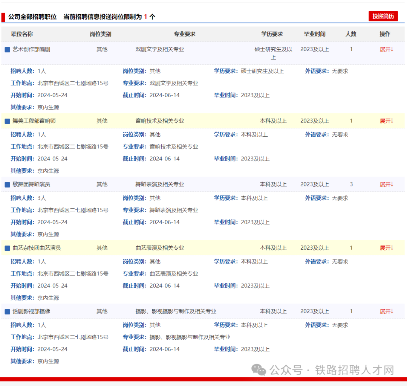Open the 曲艺杂技团曲艺演员 job title
Screen dimensions: 407x386
[x=37, y=248]
